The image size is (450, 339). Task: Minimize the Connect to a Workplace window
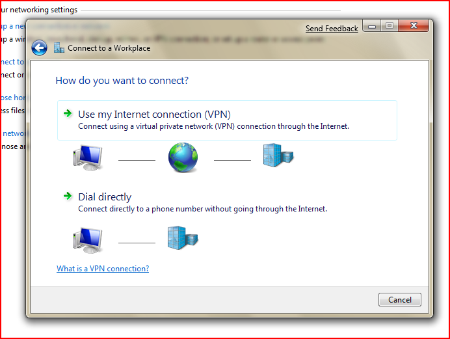[x=373, y=27]
